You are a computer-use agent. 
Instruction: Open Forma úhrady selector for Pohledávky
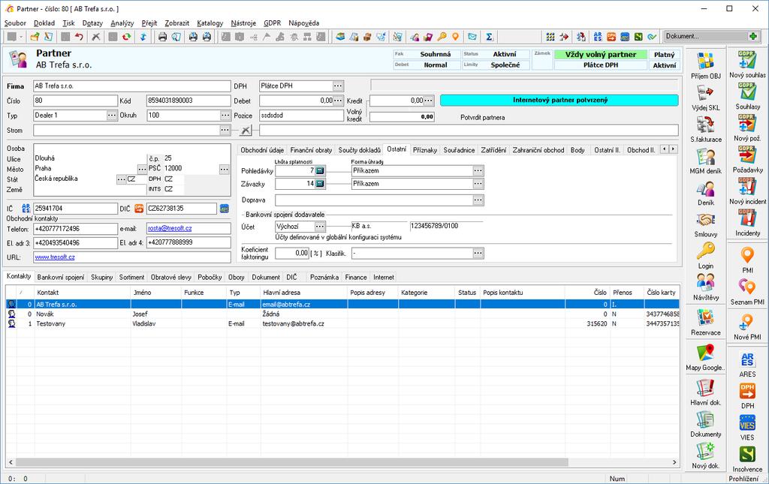(478, 170)
